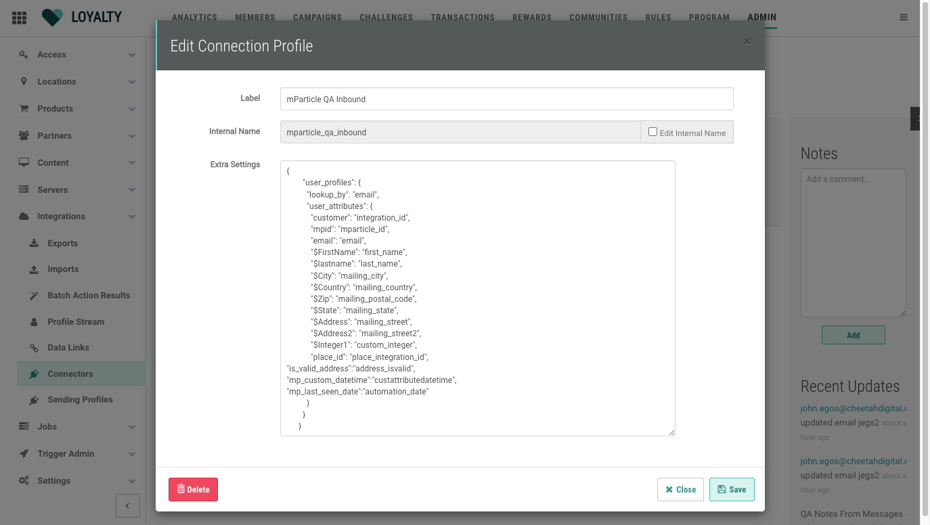Click the Connectors plug icon in sidebar
930x525 pixels.
click(34, 374)
